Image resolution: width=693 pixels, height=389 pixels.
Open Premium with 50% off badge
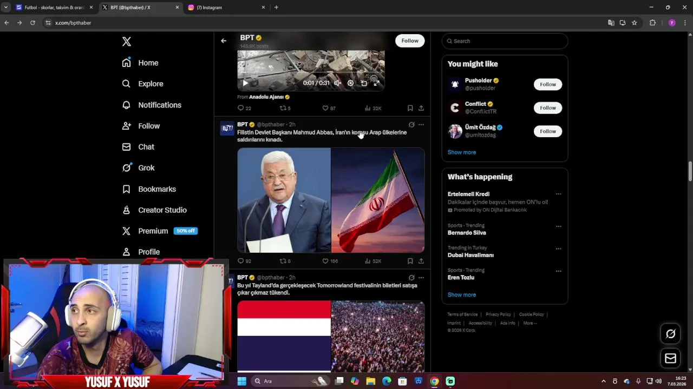click(x=160, y=231)
